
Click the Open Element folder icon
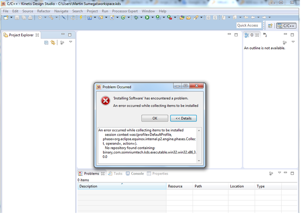click(x=182, y=18)
